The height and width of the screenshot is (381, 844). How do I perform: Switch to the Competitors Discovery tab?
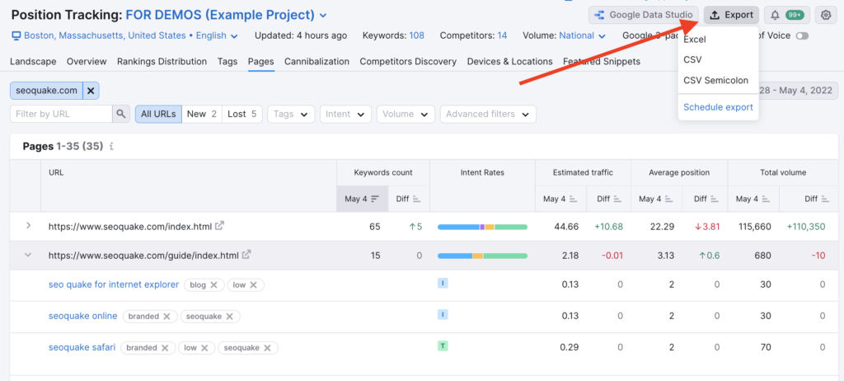408,61
